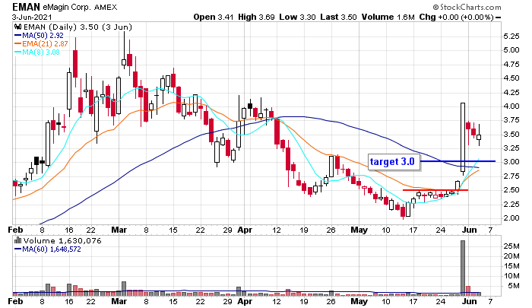
Task: Click the 25M volume axis label
Action: click(x=511, y=246)
